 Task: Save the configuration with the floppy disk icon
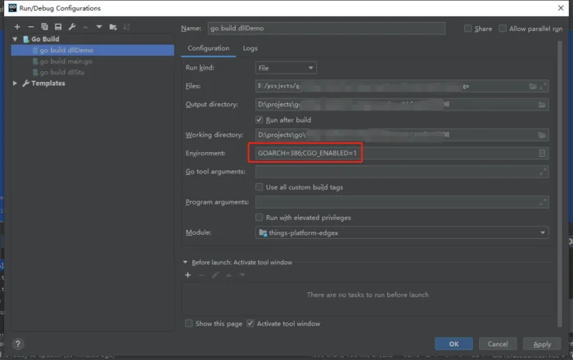point(58,27)
